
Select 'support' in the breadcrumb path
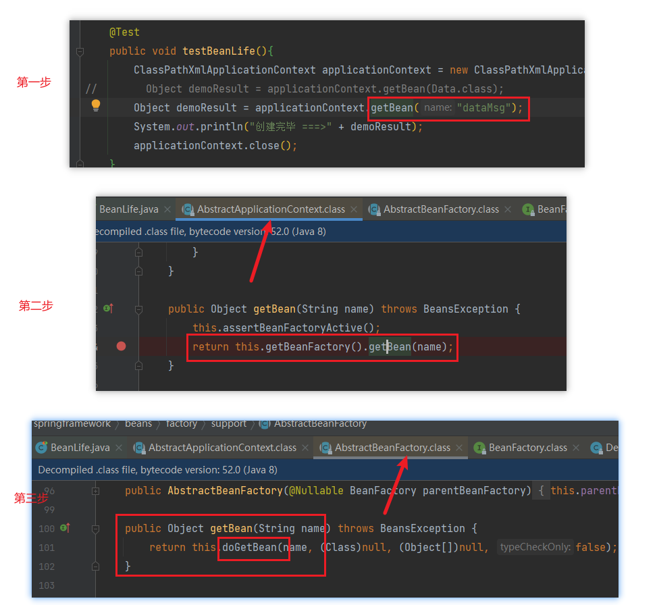point(229,424)
